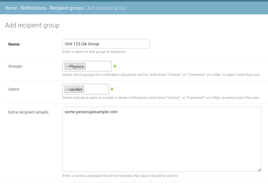The width and height of the screenshot is (268, 184).
Task: Go to the Home breadcrumb link
Action: click(x=11, y=8)
